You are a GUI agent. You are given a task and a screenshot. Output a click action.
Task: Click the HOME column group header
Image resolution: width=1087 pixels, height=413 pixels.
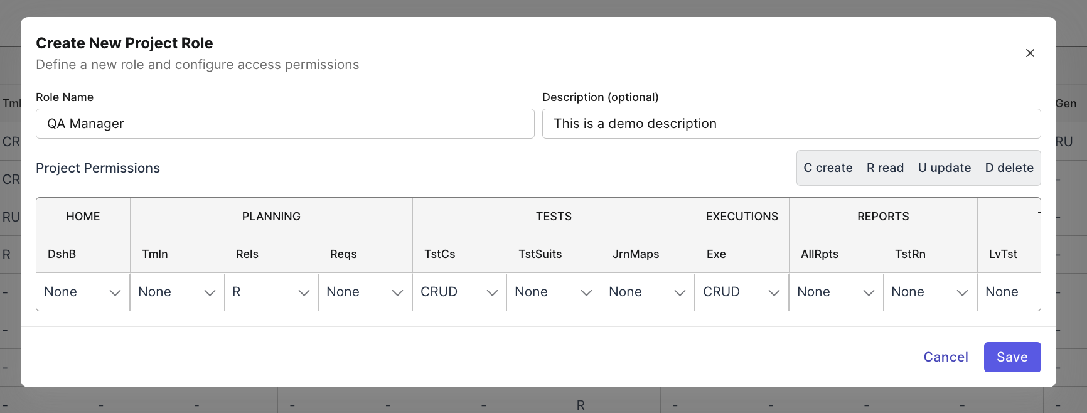tap(83, 217)
